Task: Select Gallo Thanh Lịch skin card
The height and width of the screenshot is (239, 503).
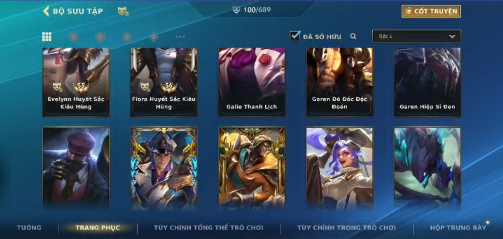Action: (252, 82)
